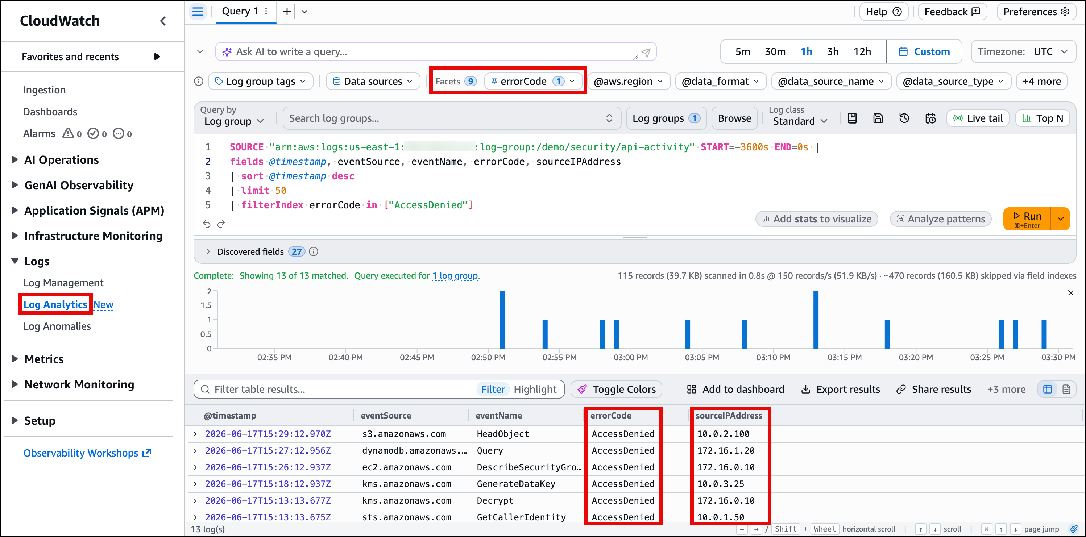Collapse the CloudWatch sidebar
The image size is (1086, 537).
(x=163, y=21)
